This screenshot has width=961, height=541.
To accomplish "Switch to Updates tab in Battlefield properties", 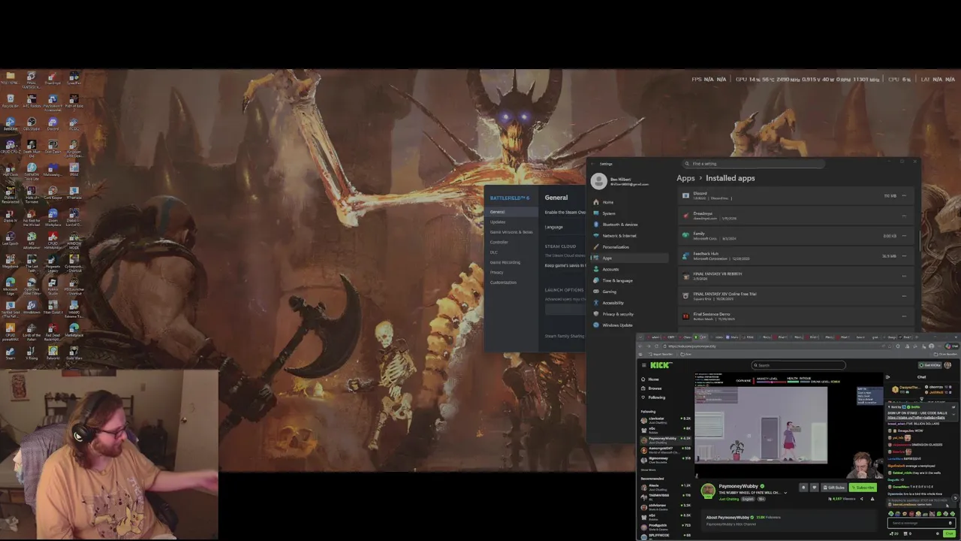I will pos(511,222).
